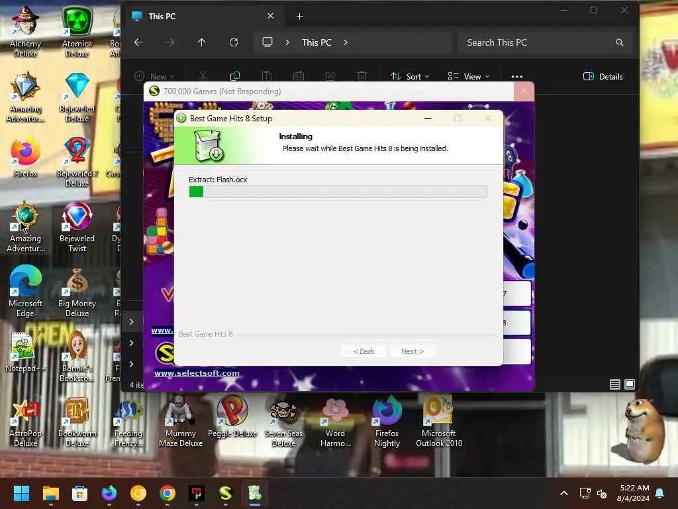Switch to large icons view in This PC status bar
The image size is (678, 509).
[x=630, y=384]
